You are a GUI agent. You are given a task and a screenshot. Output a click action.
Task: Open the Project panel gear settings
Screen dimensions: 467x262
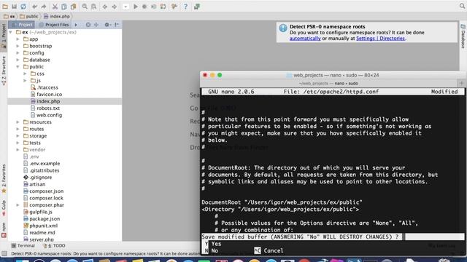click(107, 25)
